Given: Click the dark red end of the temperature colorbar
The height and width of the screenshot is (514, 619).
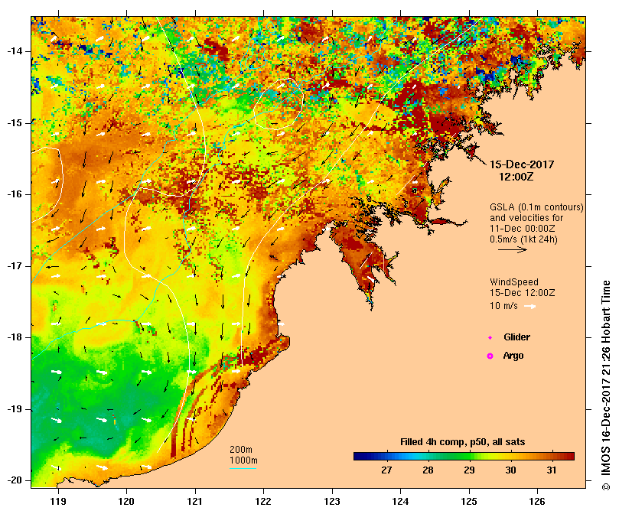Looking at the screenshot, I should click(x=570, y=457).
